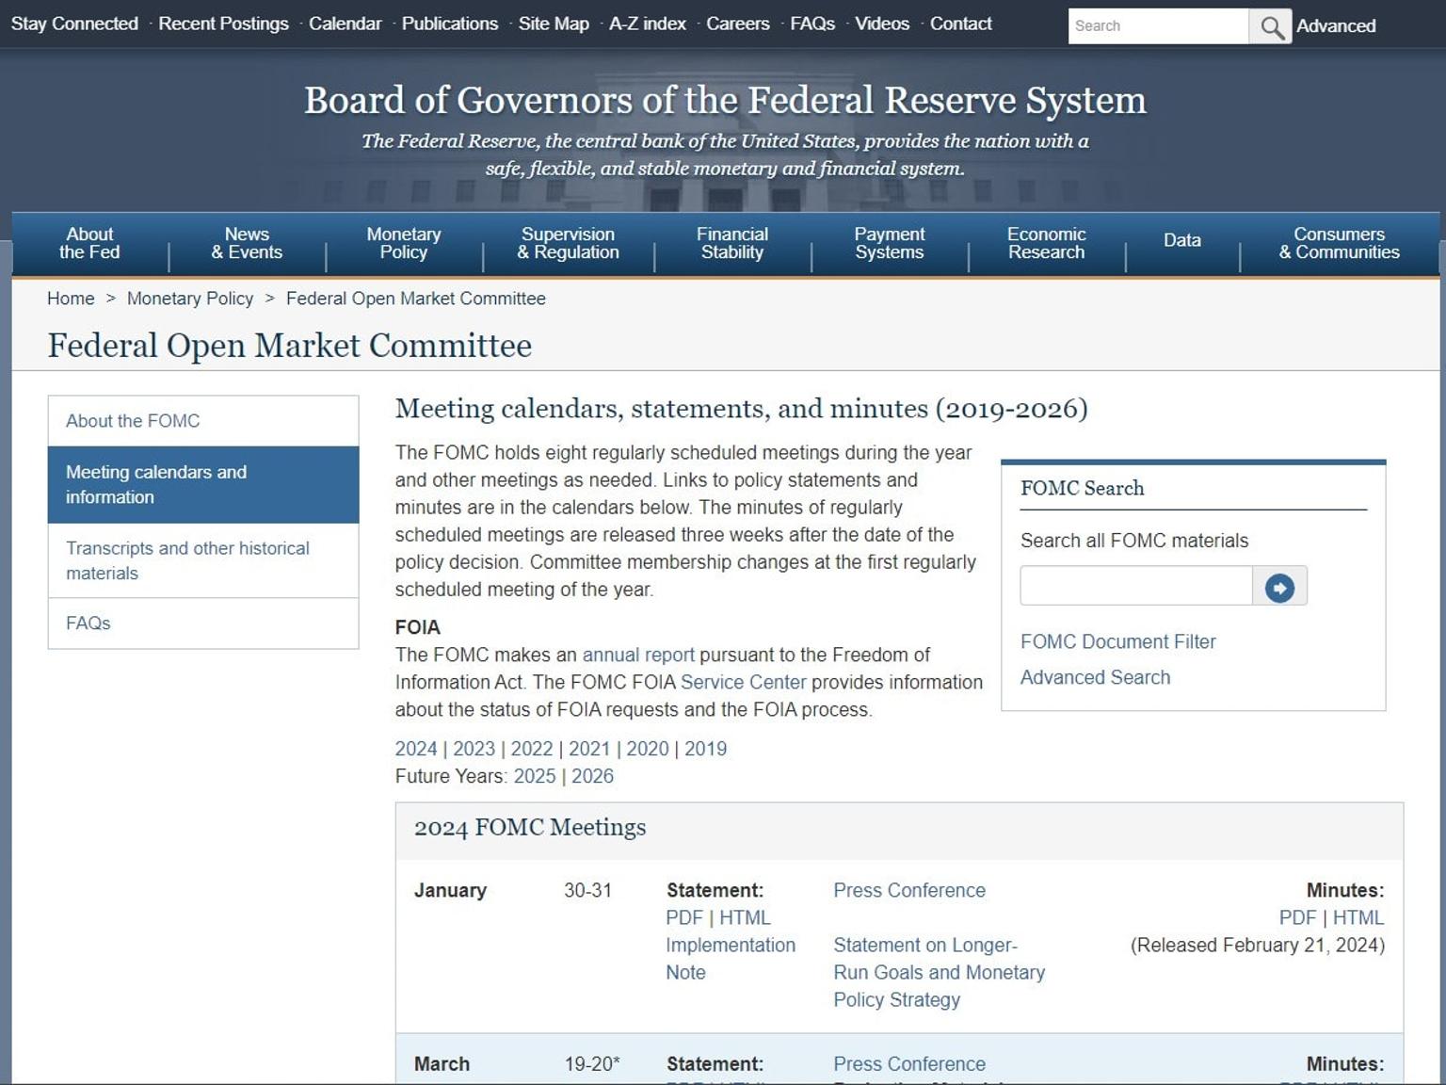Open Monetary Policy menu

point(404,243)
